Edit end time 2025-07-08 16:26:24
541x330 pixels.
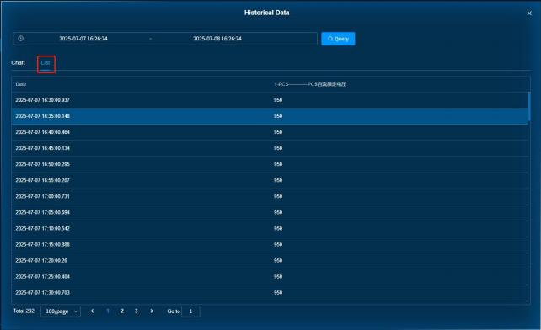(217, 39)
